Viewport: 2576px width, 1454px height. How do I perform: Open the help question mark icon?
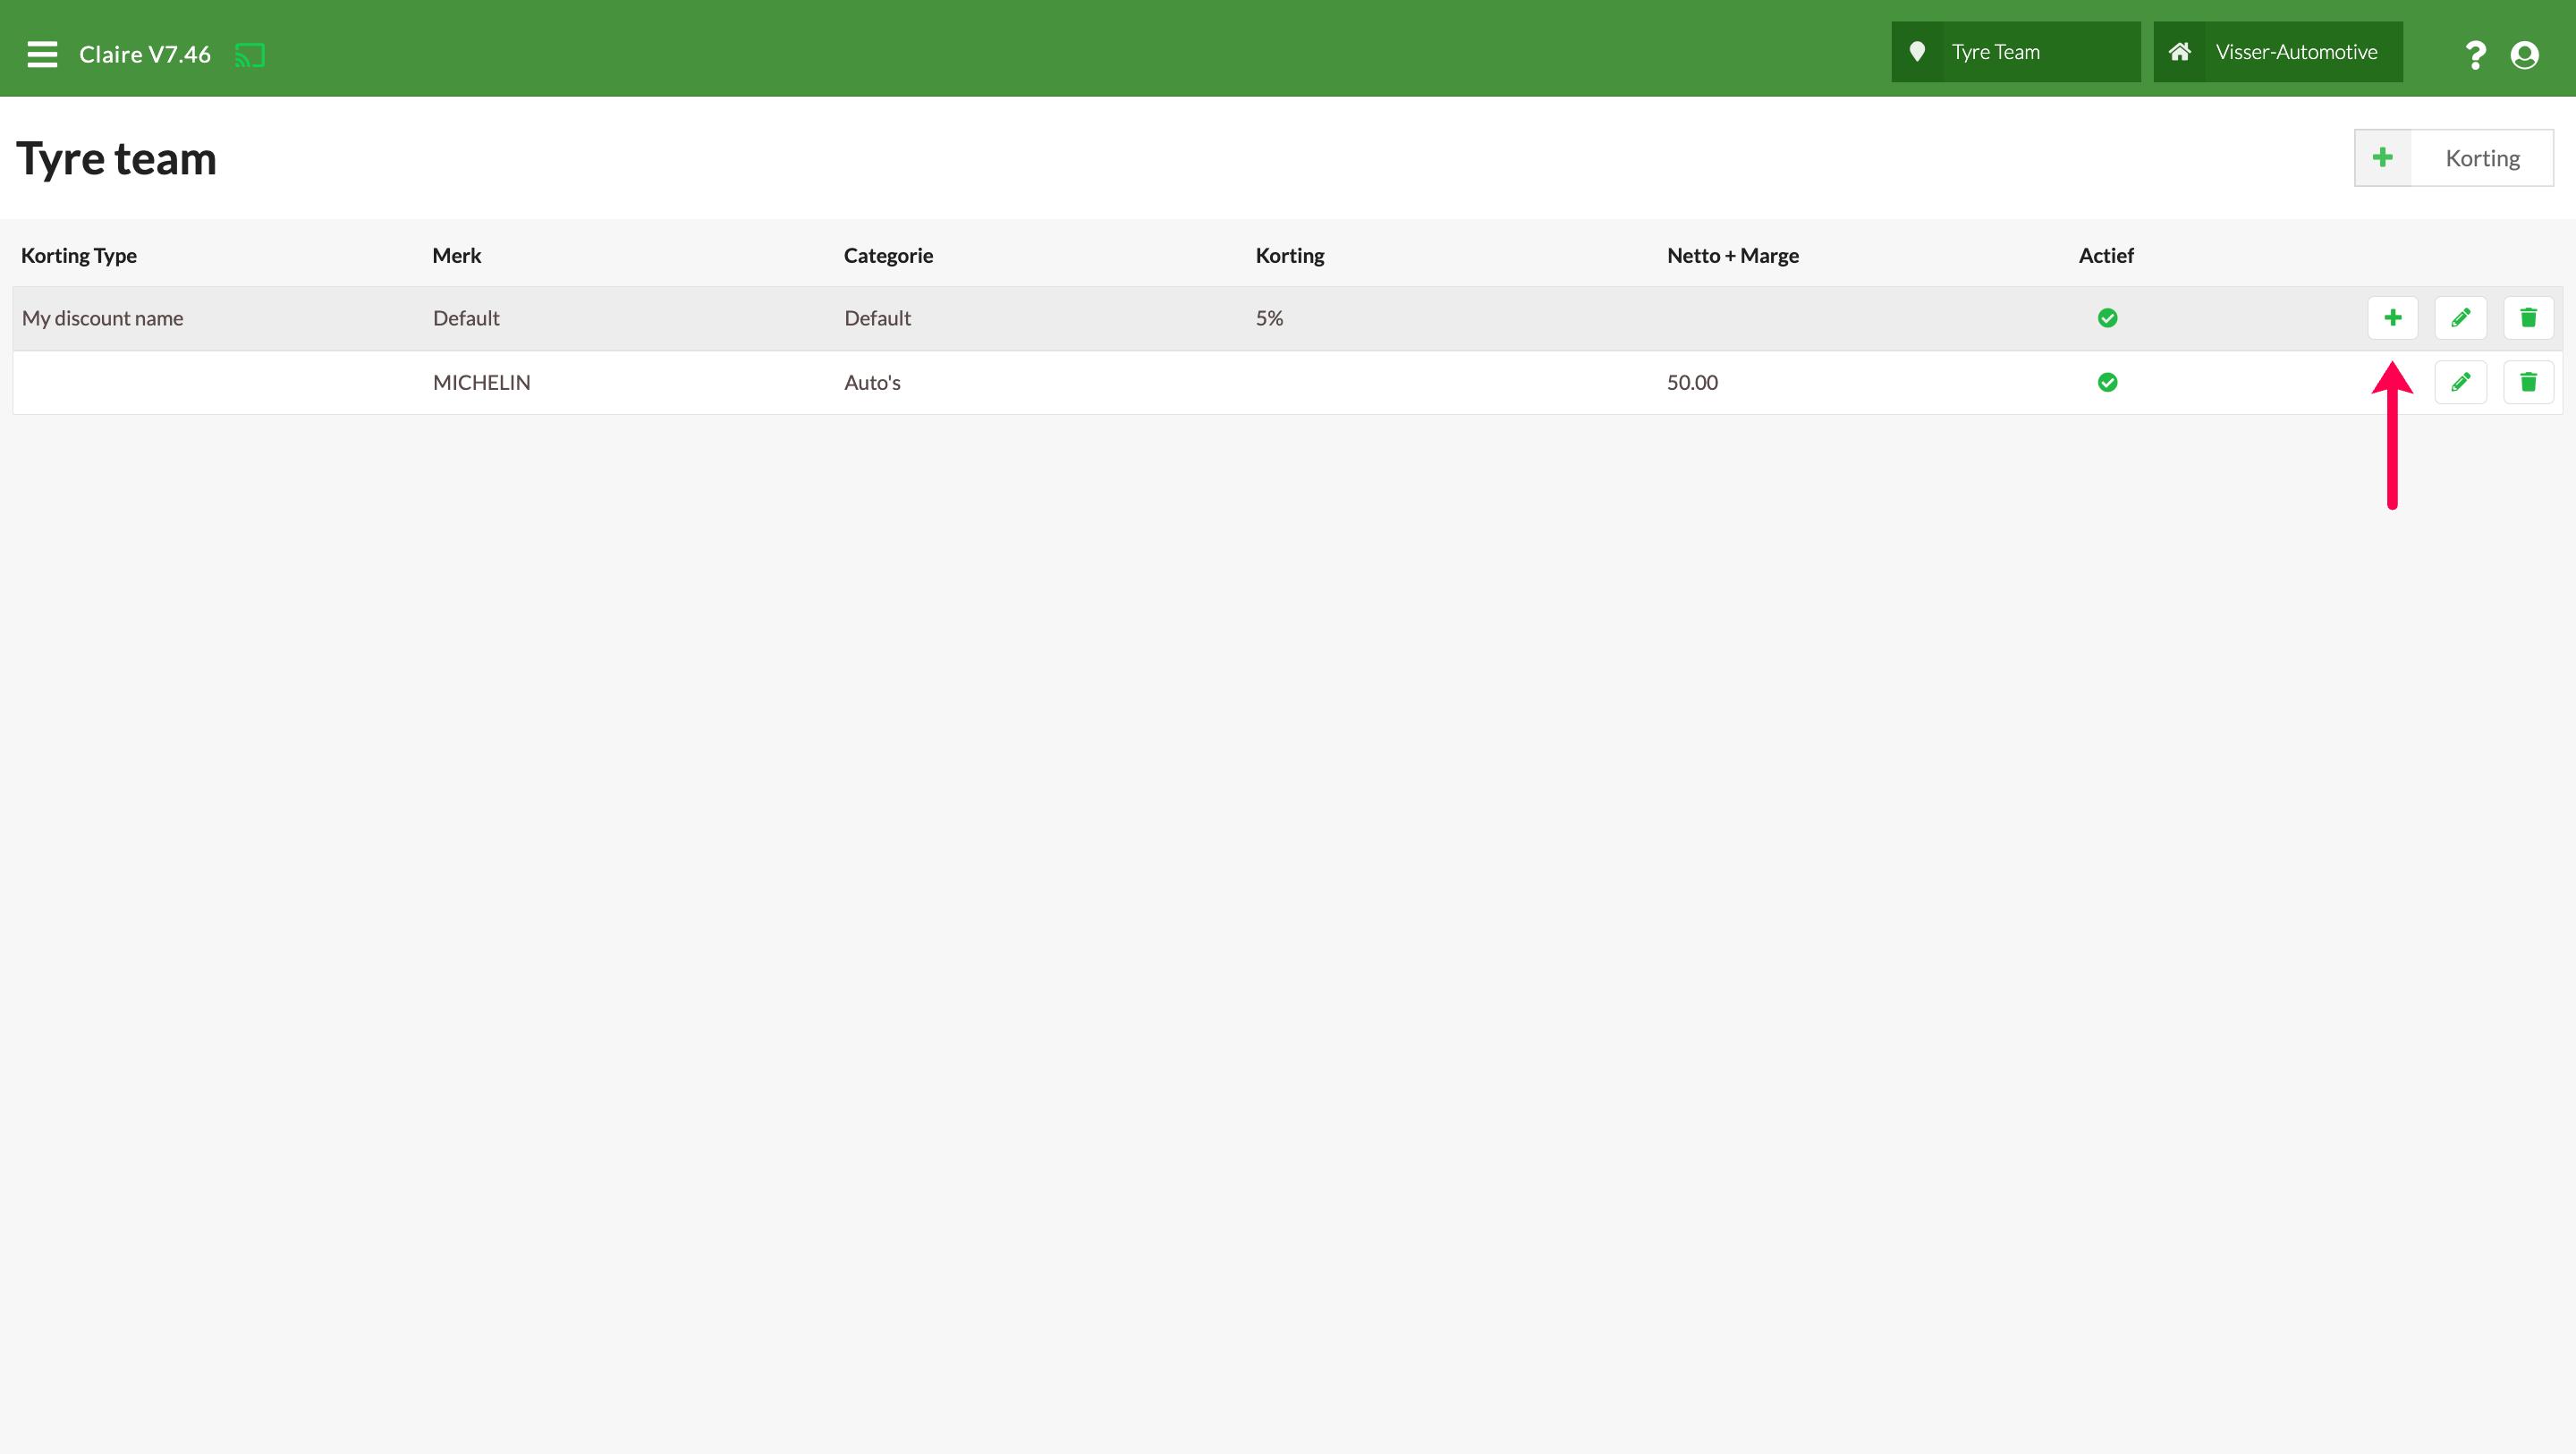pyautogui.click(x=2475, y=54)
